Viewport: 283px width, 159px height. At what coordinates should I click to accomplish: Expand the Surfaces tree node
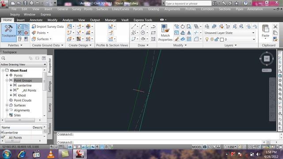tap(7, 105)
